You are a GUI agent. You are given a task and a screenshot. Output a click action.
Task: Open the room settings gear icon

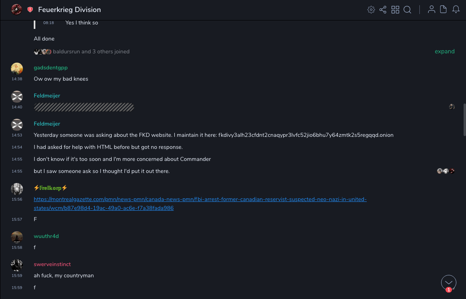(x=371, y=10)
